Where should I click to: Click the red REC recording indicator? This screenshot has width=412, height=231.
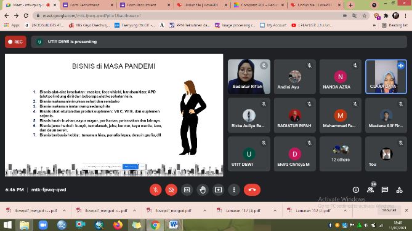pos(15,42)
